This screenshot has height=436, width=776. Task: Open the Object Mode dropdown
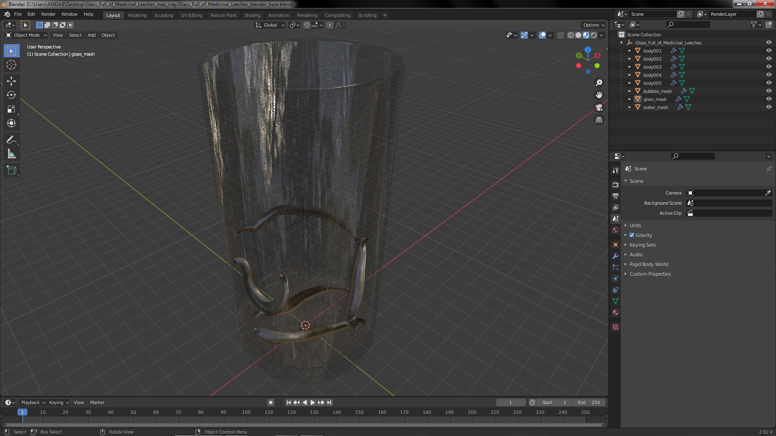pos(27,35)
